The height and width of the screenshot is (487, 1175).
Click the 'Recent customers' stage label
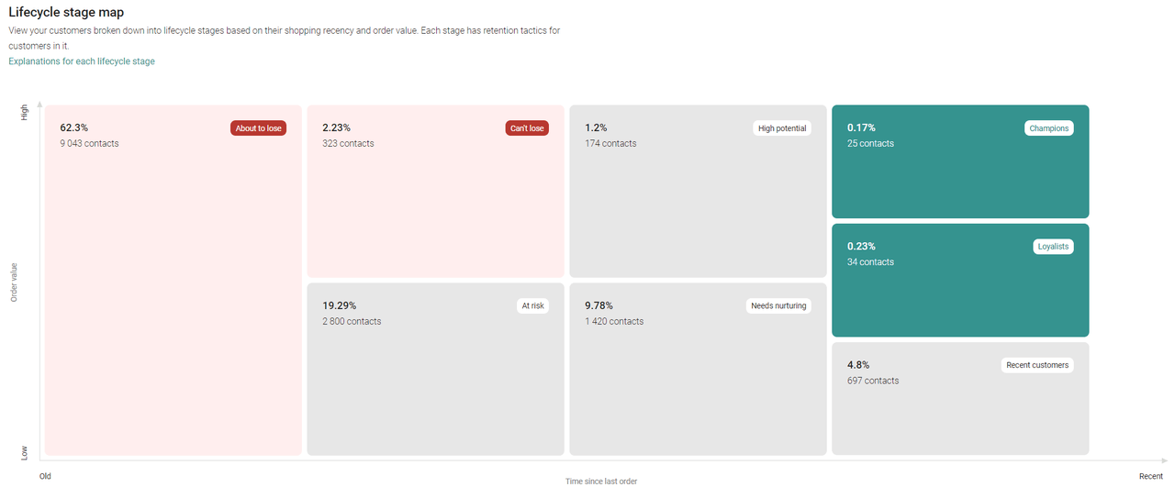pos(1037,365)
